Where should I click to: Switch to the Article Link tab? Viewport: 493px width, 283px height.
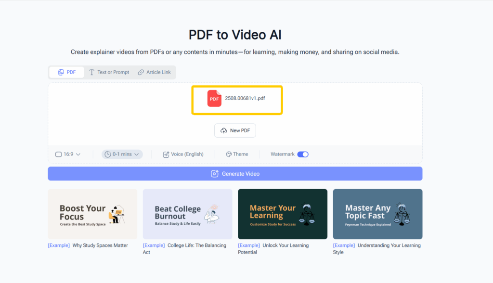pyautogui.click(x=155, y=72)
